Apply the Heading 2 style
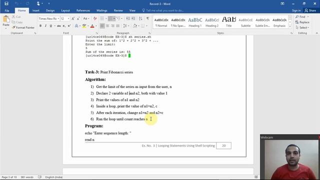Image resolution: width=320 pixels, height=180 pixels. tap(212, 22)
